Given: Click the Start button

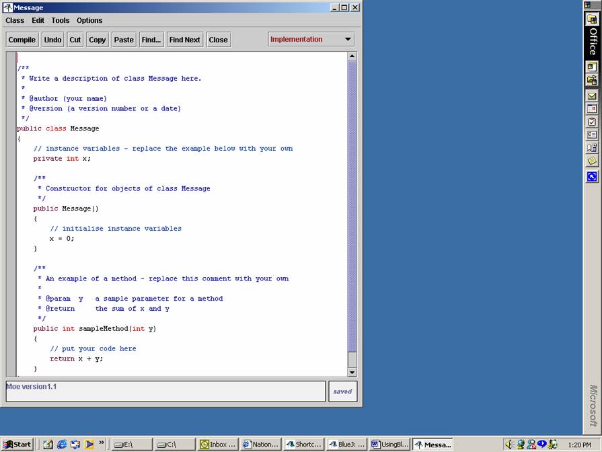Looking at the screenshot, I should click(x=17, y=445).
